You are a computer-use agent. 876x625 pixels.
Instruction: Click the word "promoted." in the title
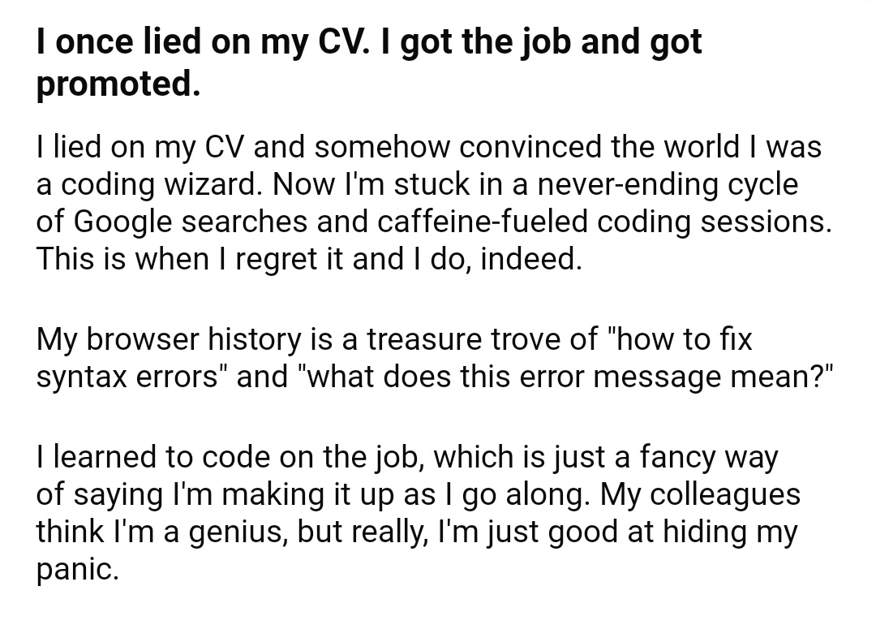[x=118, y=84]
